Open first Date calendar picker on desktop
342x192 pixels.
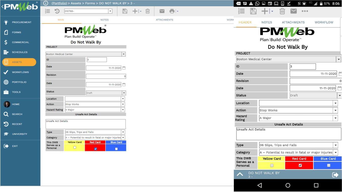pos(124,68)
